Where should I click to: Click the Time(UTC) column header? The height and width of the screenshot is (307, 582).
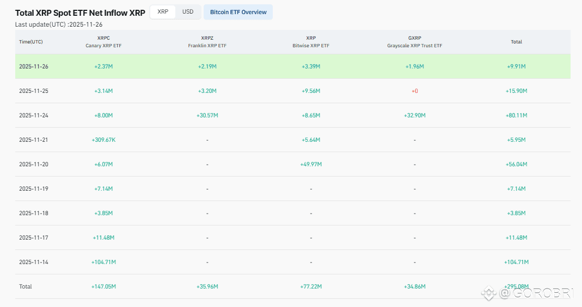(30, 42)
